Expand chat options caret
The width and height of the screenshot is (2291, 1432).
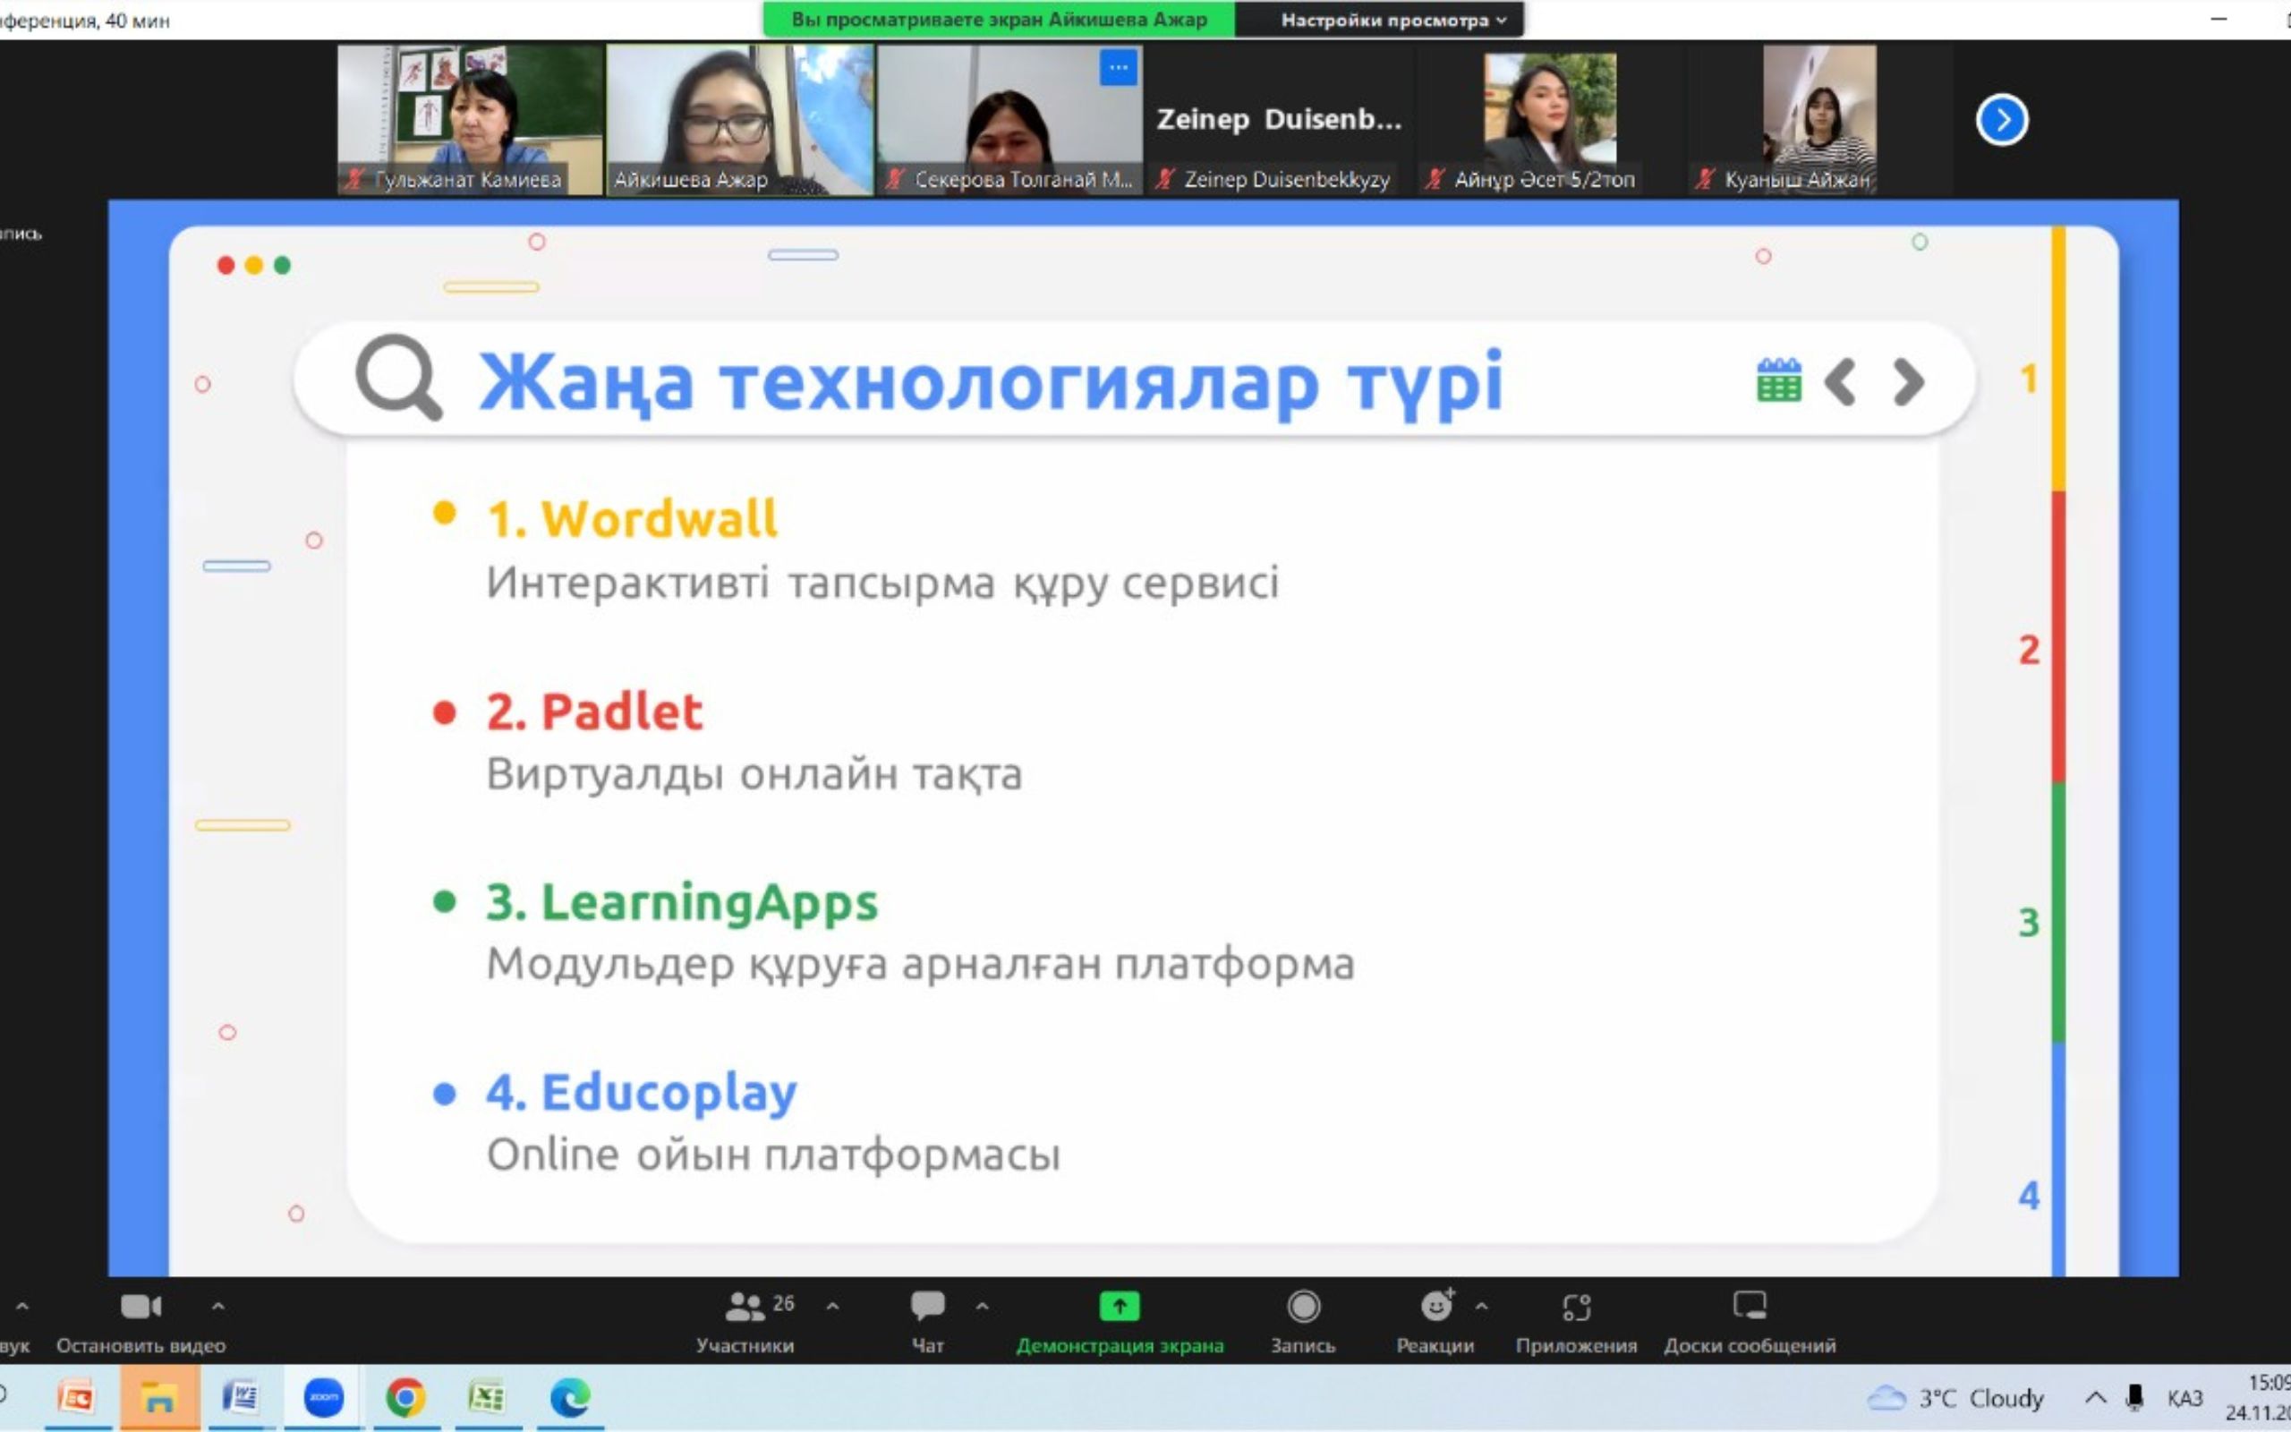[x=982, y=1306]
